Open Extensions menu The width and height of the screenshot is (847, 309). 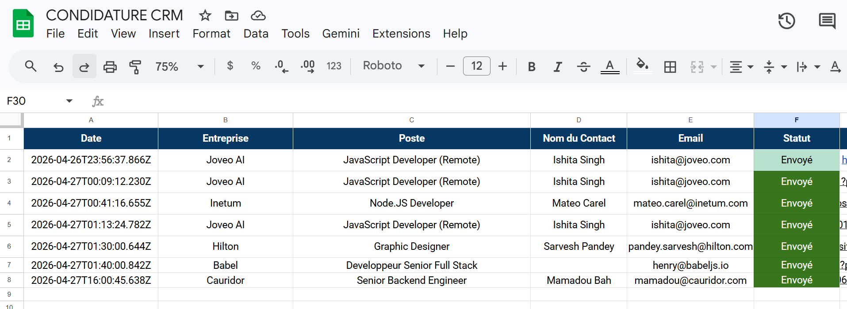point(401,34)
